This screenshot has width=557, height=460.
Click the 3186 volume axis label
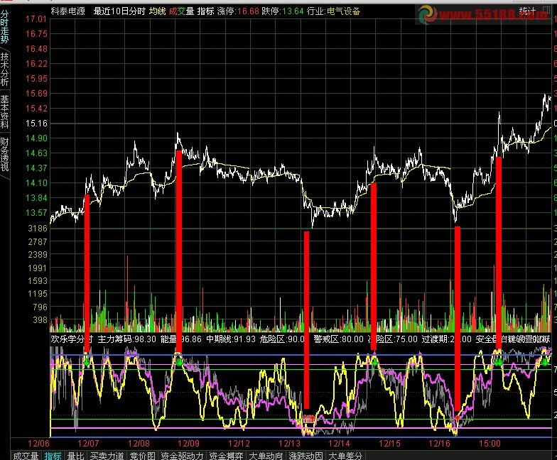click(38, 229)
